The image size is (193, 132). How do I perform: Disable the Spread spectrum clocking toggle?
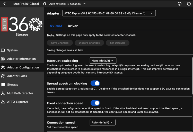[95, 83]
